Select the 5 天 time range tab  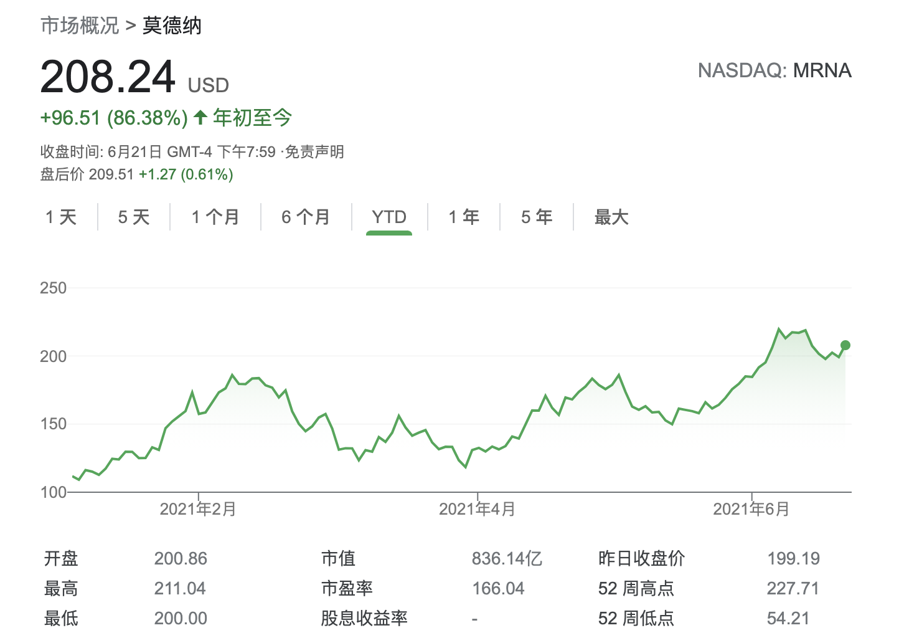tap(134, 217)
